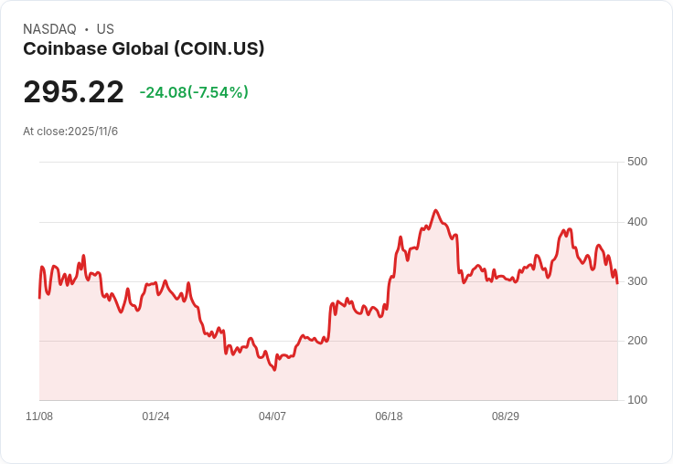Click the right end of the price line

point(617,283)
